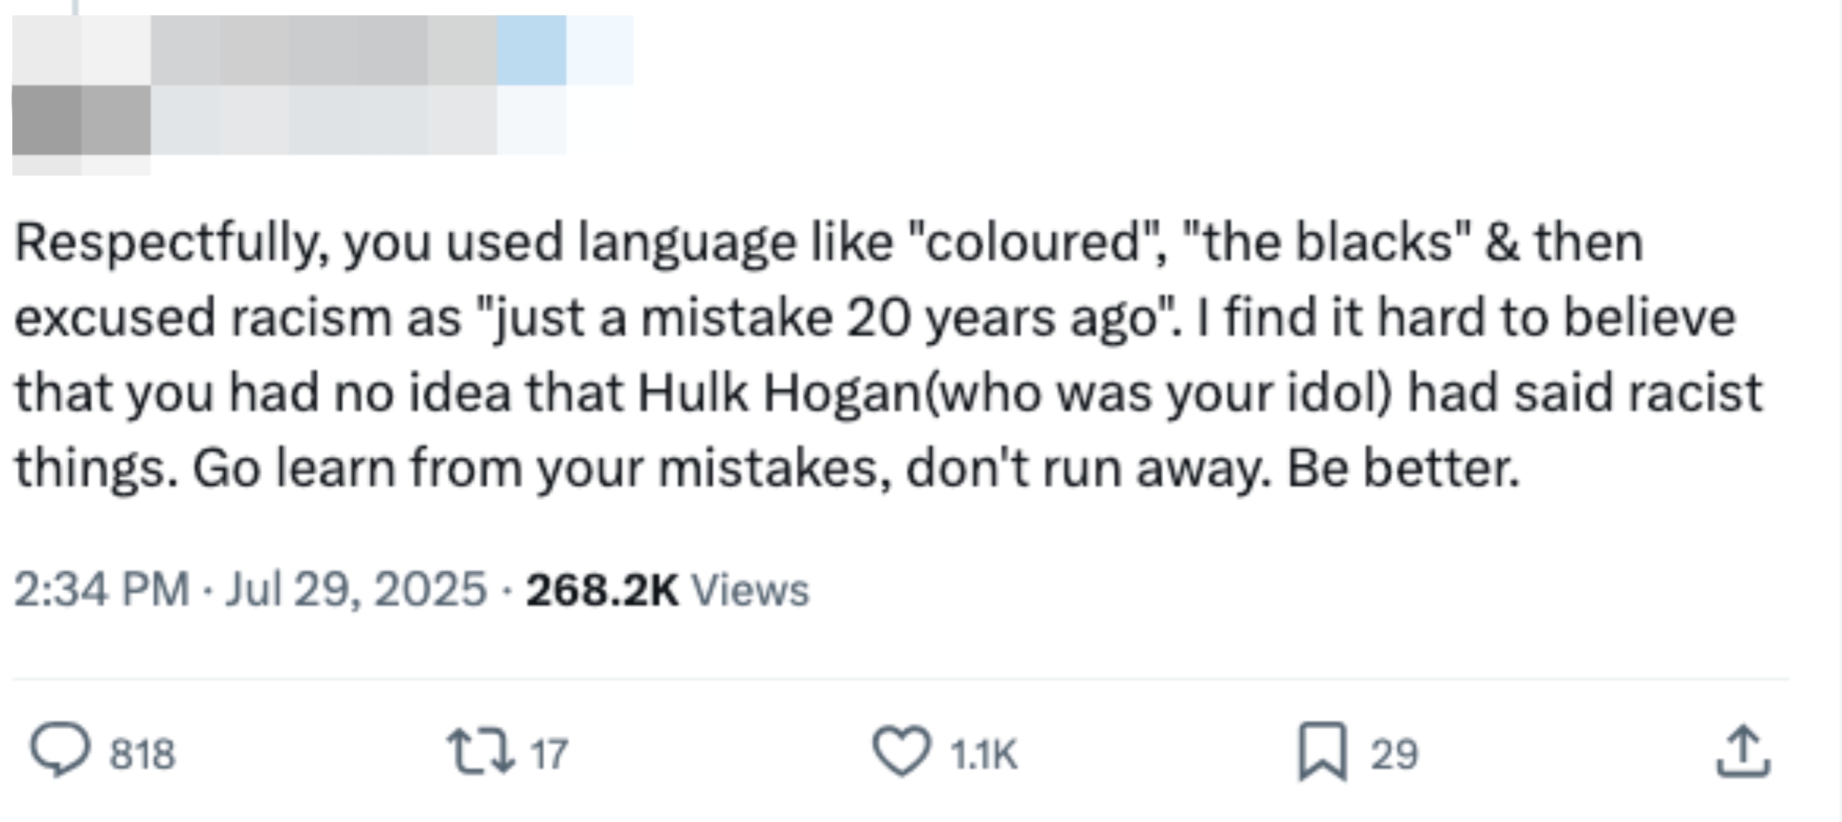View the 268.2K Views analytics
Image resolution: width=1842 pixels, height=822 pixels.
(602, 591)
